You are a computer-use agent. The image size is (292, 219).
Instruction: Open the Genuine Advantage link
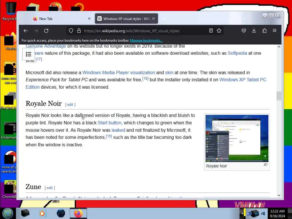tap(46, 46)
